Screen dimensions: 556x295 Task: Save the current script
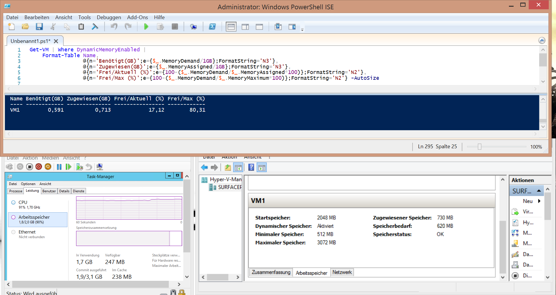point(39,27)
